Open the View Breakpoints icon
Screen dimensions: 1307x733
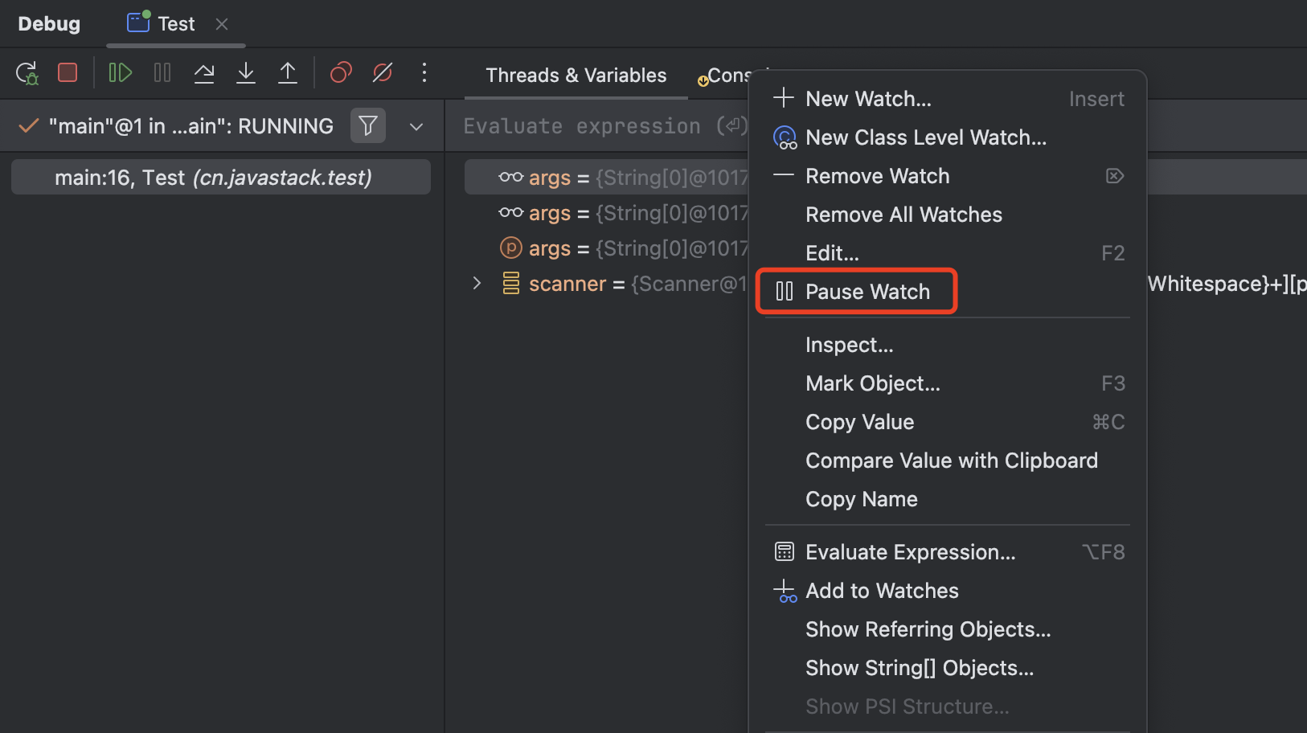[341, 73]
